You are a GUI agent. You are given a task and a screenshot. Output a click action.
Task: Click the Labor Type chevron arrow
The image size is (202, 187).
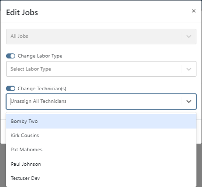coord(189,69)
